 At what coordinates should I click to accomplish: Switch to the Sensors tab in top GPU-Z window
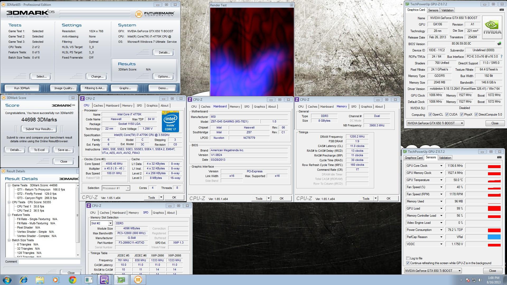(x=433, y=10)
